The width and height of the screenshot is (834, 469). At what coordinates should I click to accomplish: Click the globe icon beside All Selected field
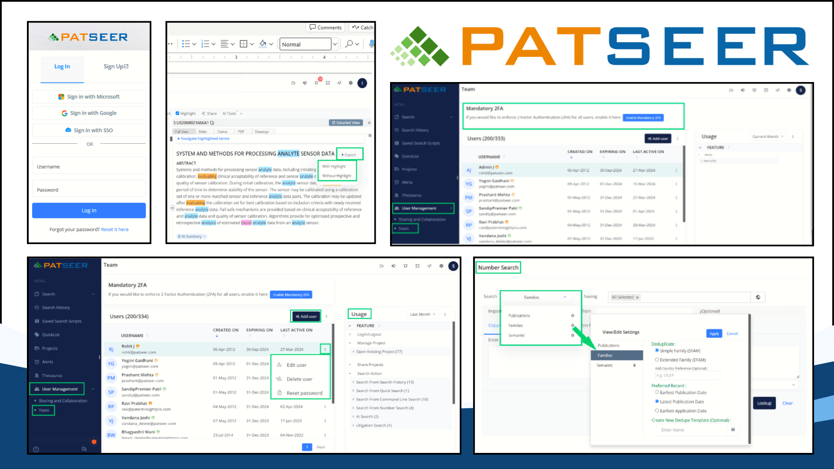[758, 297]
